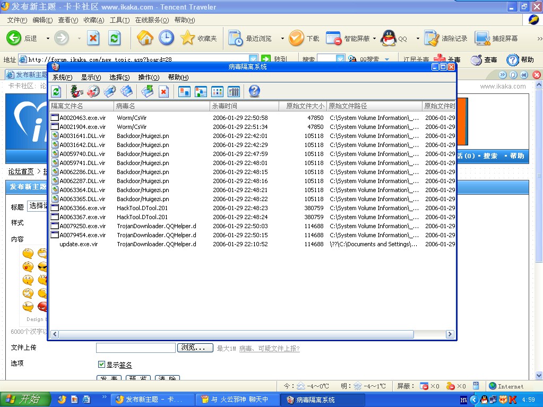Click the browser Refresh page icon

click(114, 38)
